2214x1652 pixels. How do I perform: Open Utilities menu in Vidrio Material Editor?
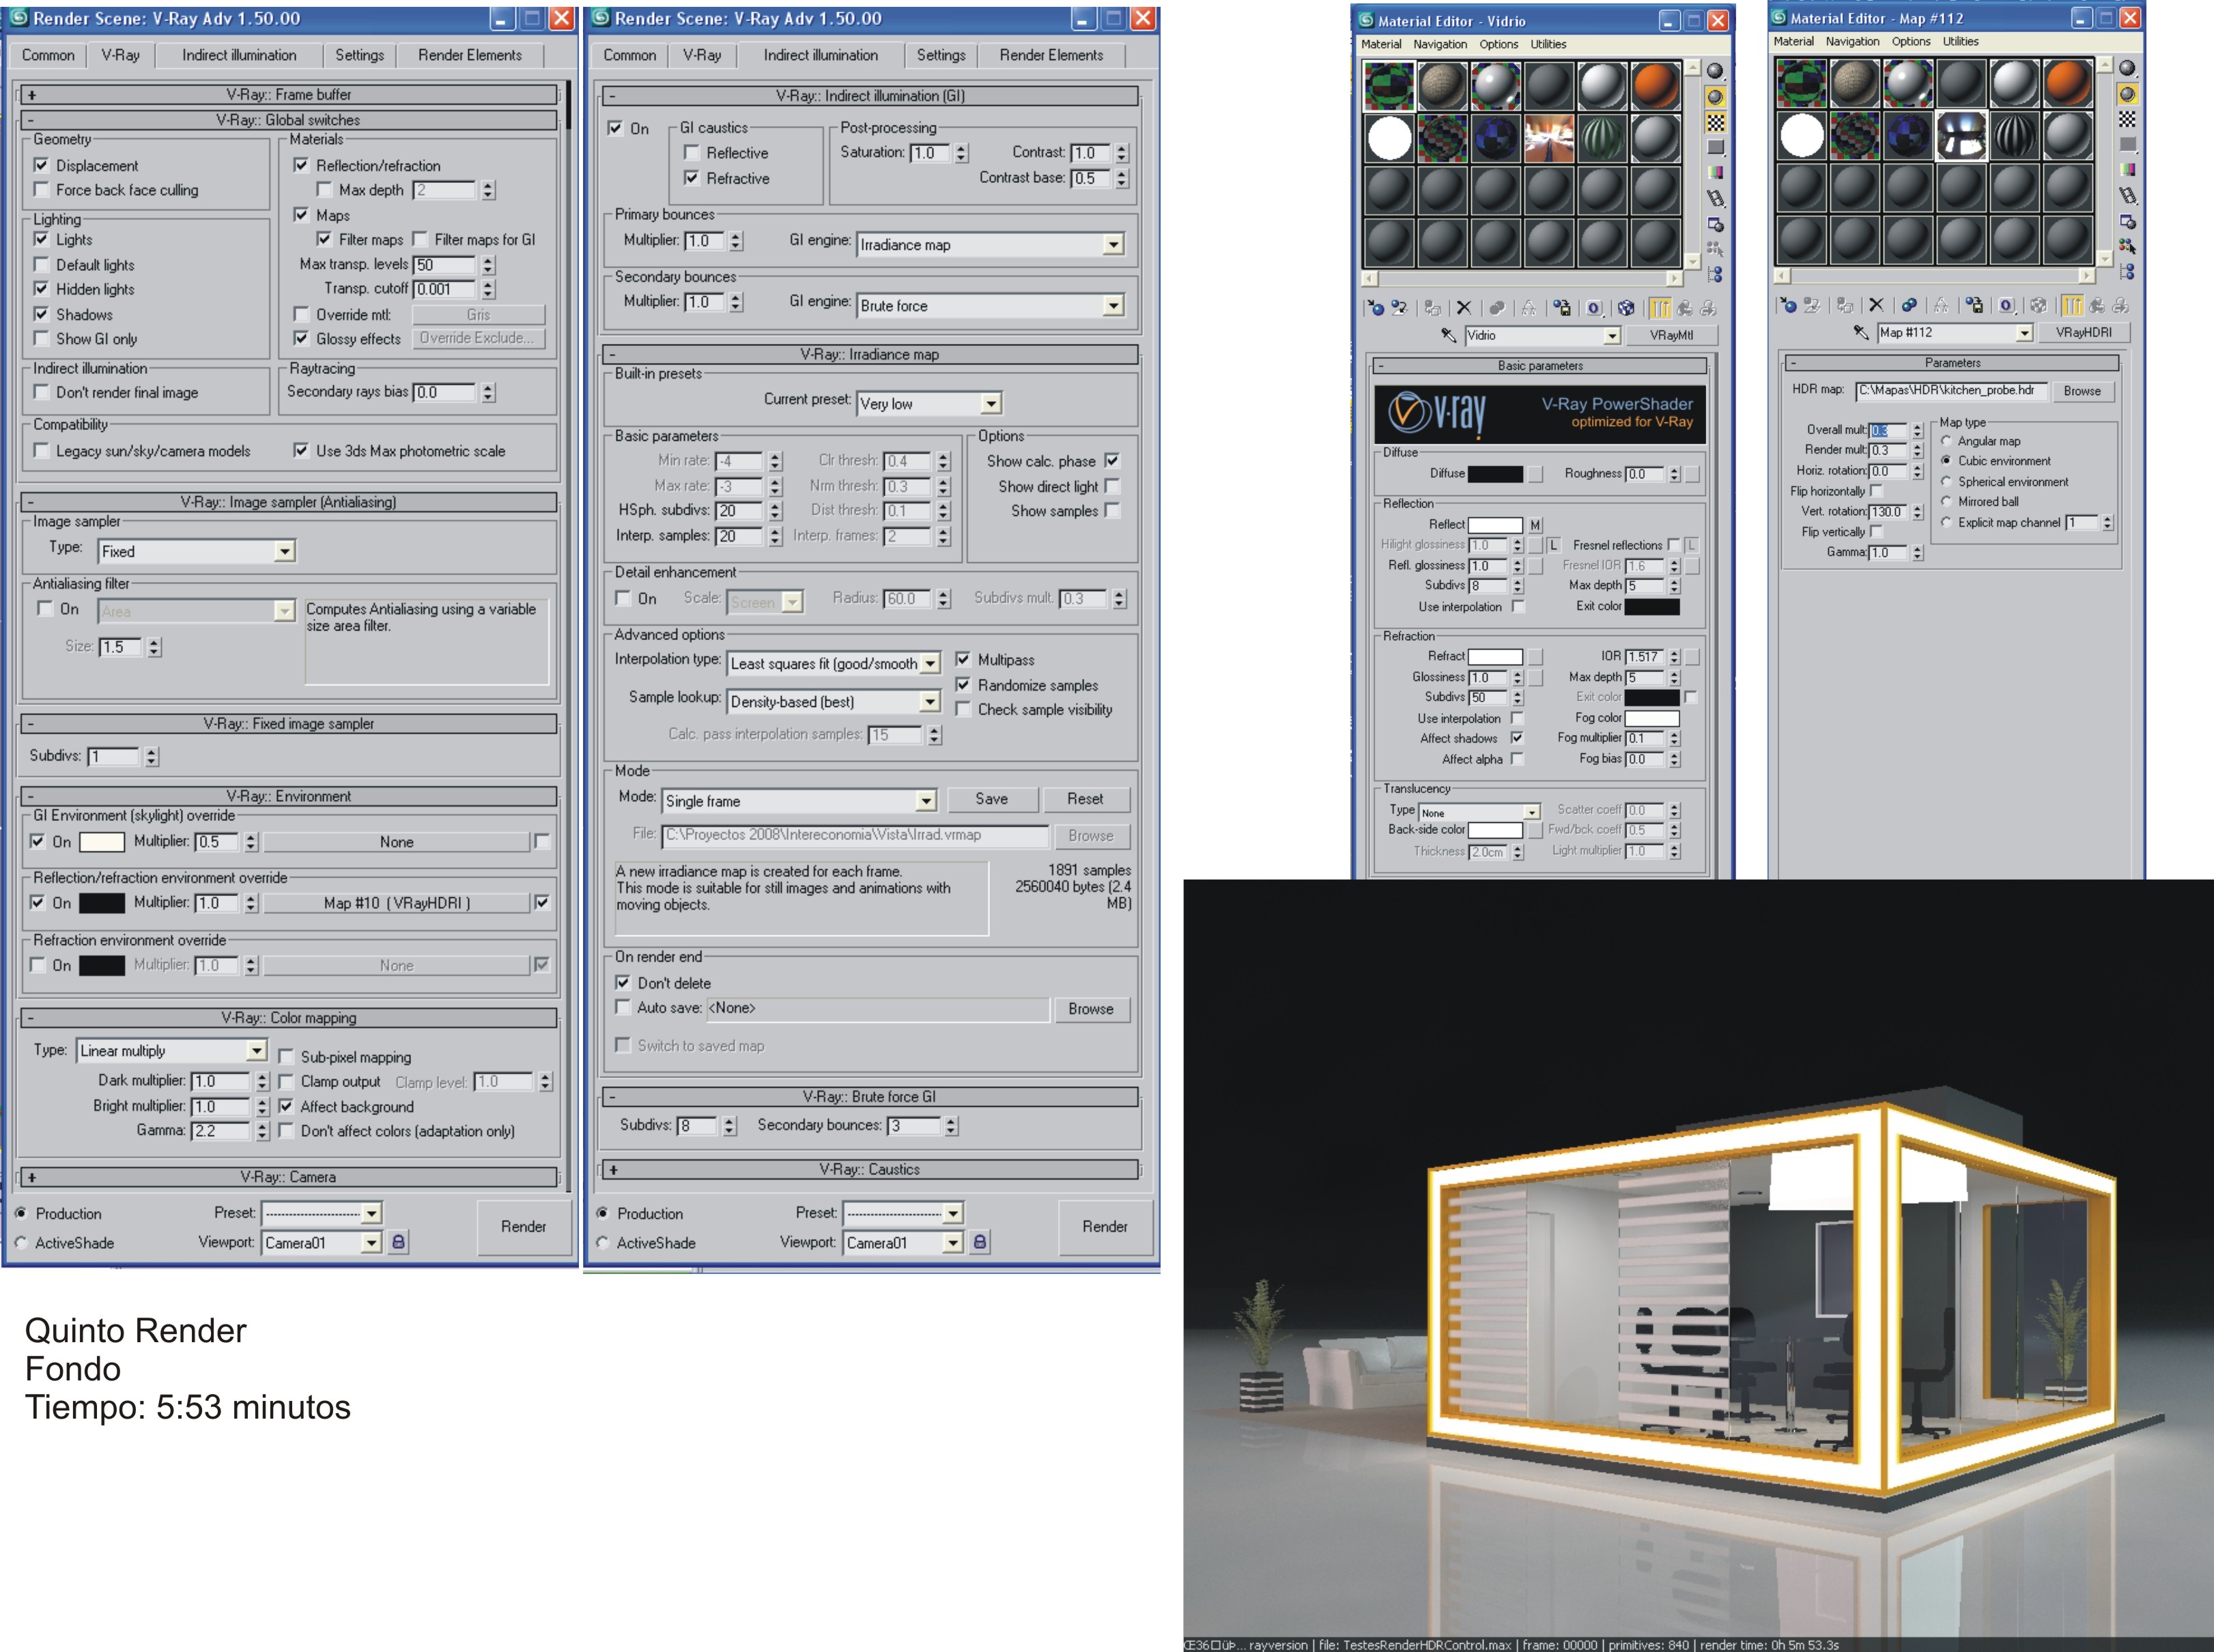click(1548, 44)
